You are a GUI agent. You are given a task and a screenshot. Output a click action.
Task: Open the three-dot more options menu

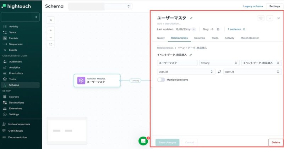(270, 18)
